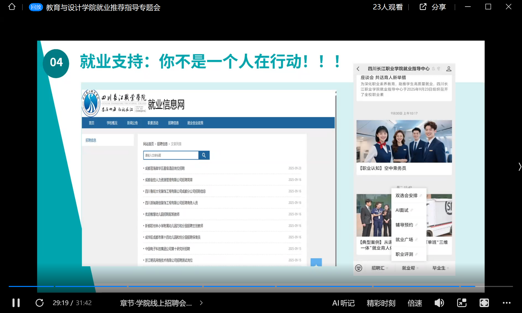522x313 pixels.
Task: Toggle picture-in-picture mini window mode
Action: coord(462,303)
